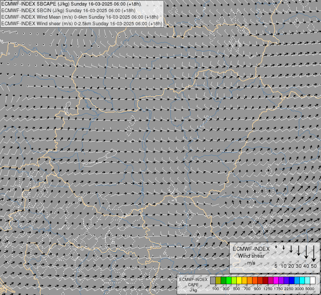Click the bright green swatch starting at 300

[229, 280]
